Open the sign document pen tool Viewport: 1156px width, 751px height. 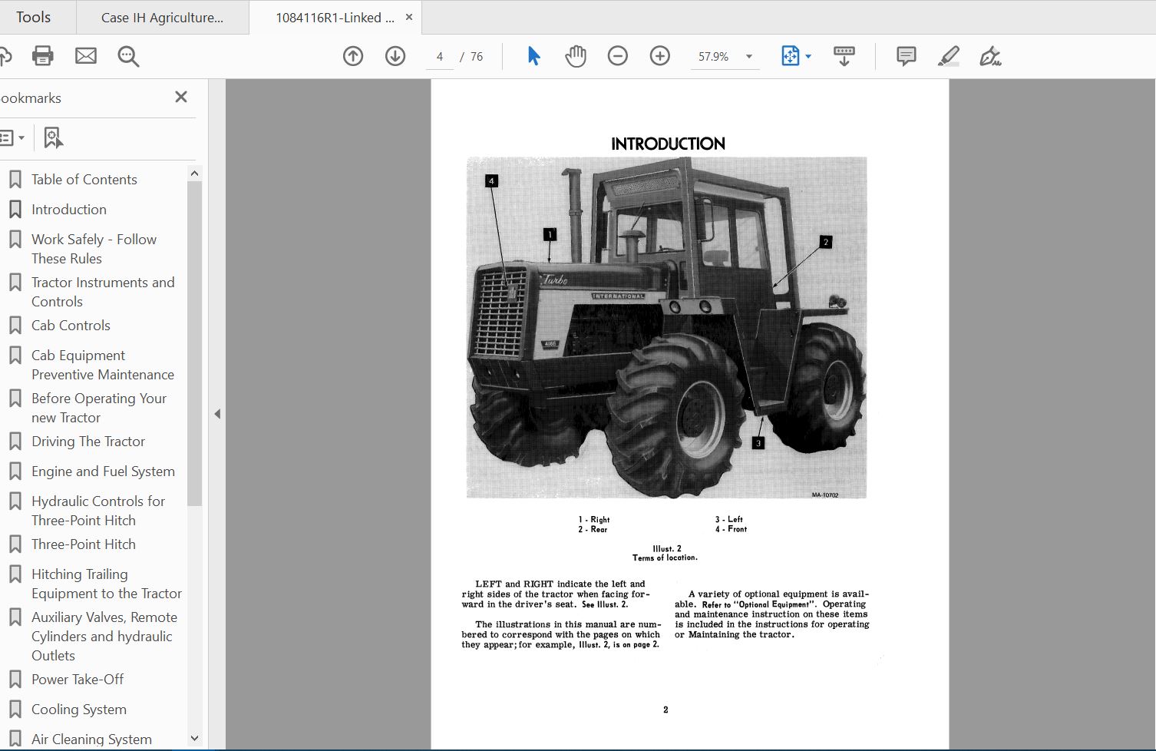click(x=990, y=56)
